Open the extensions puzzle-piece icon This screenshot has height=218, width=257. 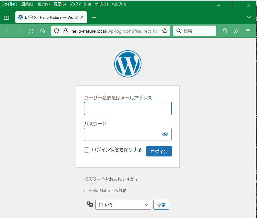point(225,31)
